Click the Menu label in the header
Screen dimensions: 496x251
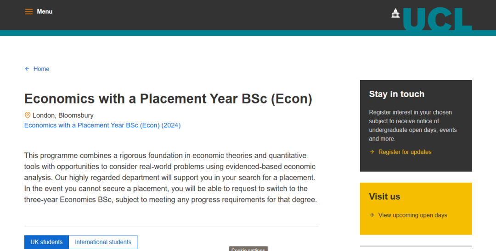click(x=45, y=11)
